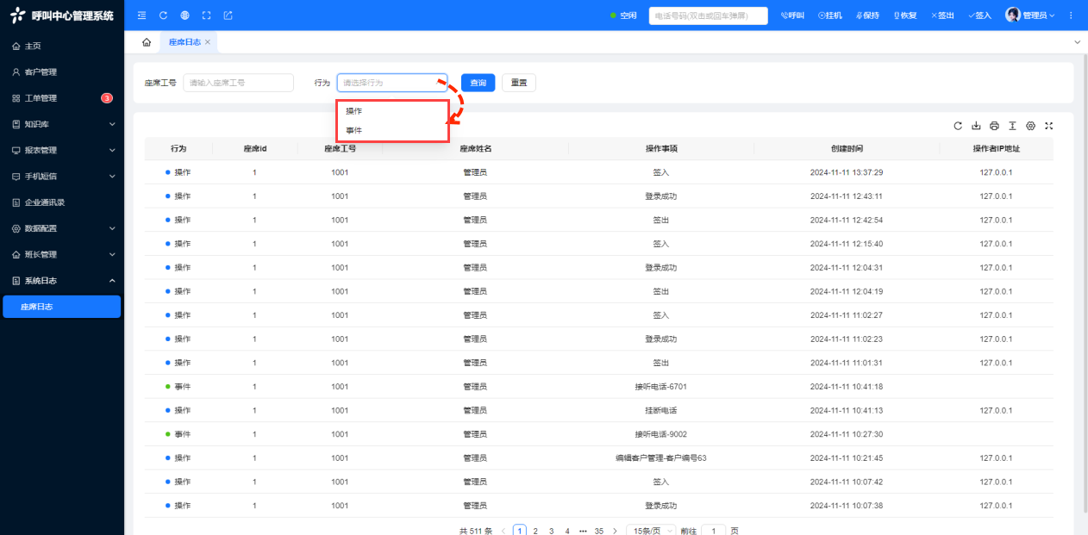Click the globe language icon in header
Screen dimensions: 1088x535
click(184, 16)
